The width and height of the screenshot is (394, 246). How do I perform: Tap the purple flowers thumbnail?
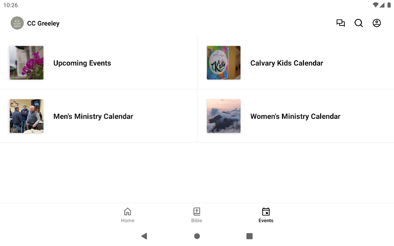point(26,63)
